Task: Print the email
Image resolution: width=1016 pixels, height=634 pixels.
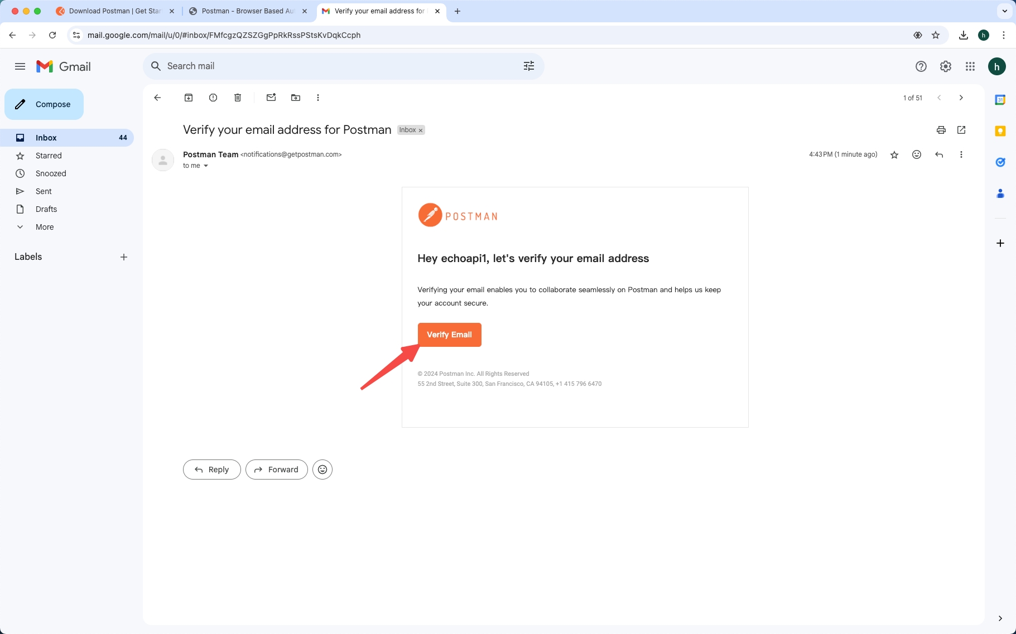Action: (940, 130)
